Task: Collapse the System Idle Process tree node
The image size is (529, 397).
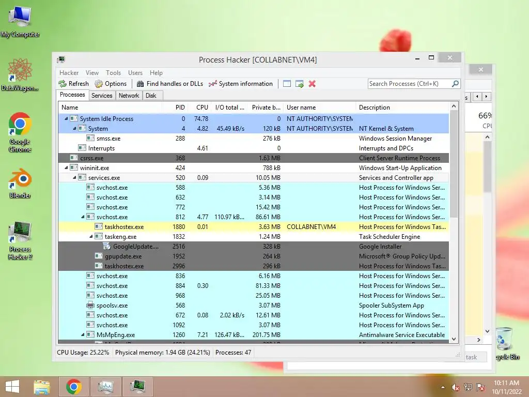Action: [x=66, y=118]
